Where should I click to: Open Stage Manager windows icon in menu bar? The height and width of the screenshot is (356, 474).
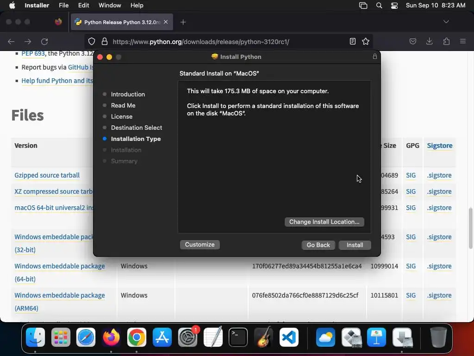coord(363,6)
